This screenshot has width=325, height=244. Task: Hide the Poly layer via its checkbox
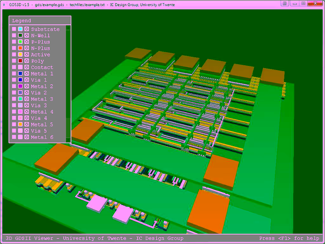pos(26,61)
